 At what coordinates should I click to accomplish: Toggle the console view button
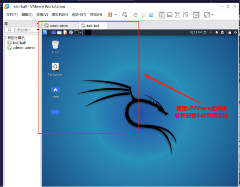point(196,15)
